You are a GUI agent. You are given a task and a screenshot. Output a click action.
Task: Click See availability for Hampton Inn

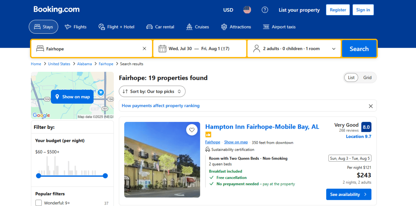349,194
